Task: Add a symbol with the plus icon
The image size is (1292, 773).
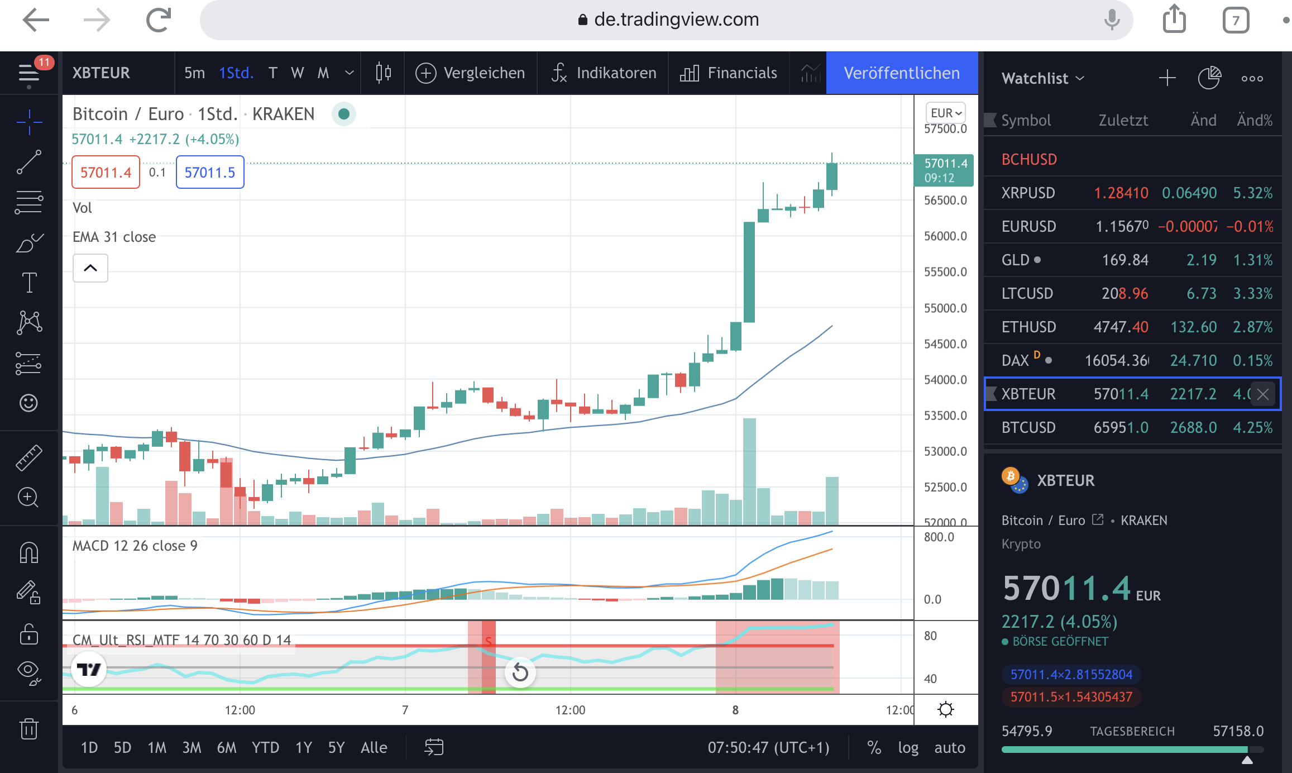Action: (x=1167, y=78)
